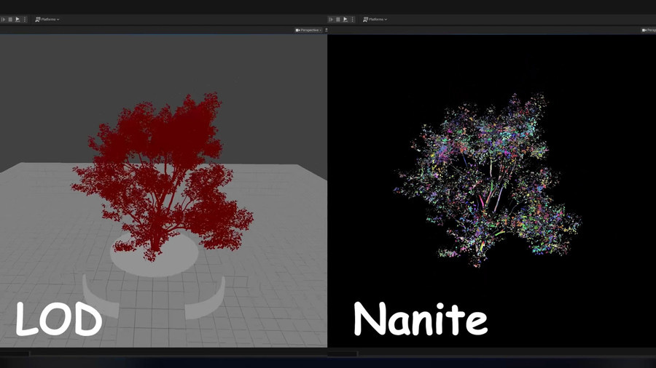Viewport: 656px width, 368px height.
Task: Open play options three-dot menu in LOD editor
Action: (25, 19)
